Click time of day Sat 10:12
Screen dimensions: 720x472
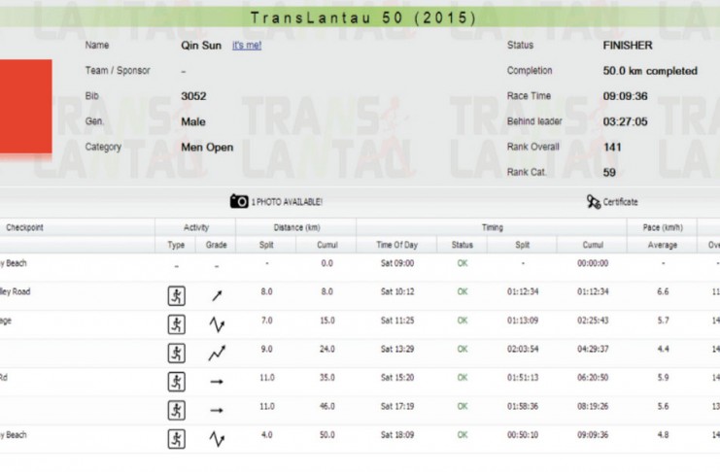pos(397,292)
